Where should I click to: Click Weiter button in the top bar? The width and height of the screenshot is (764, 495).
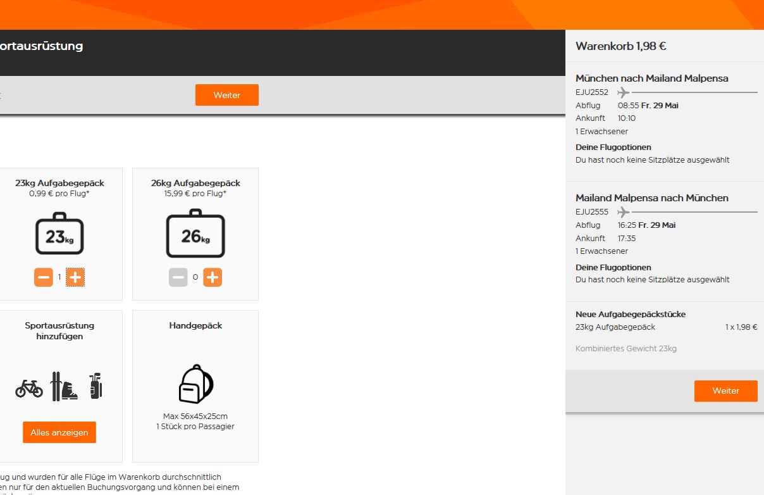click(227, 95)
